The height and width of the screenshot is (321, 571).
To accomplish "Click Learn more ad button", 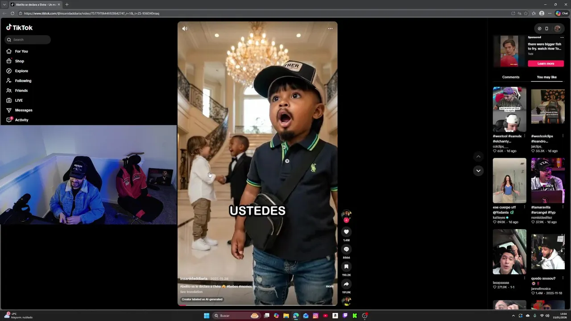I will click(x=546, y=63).
